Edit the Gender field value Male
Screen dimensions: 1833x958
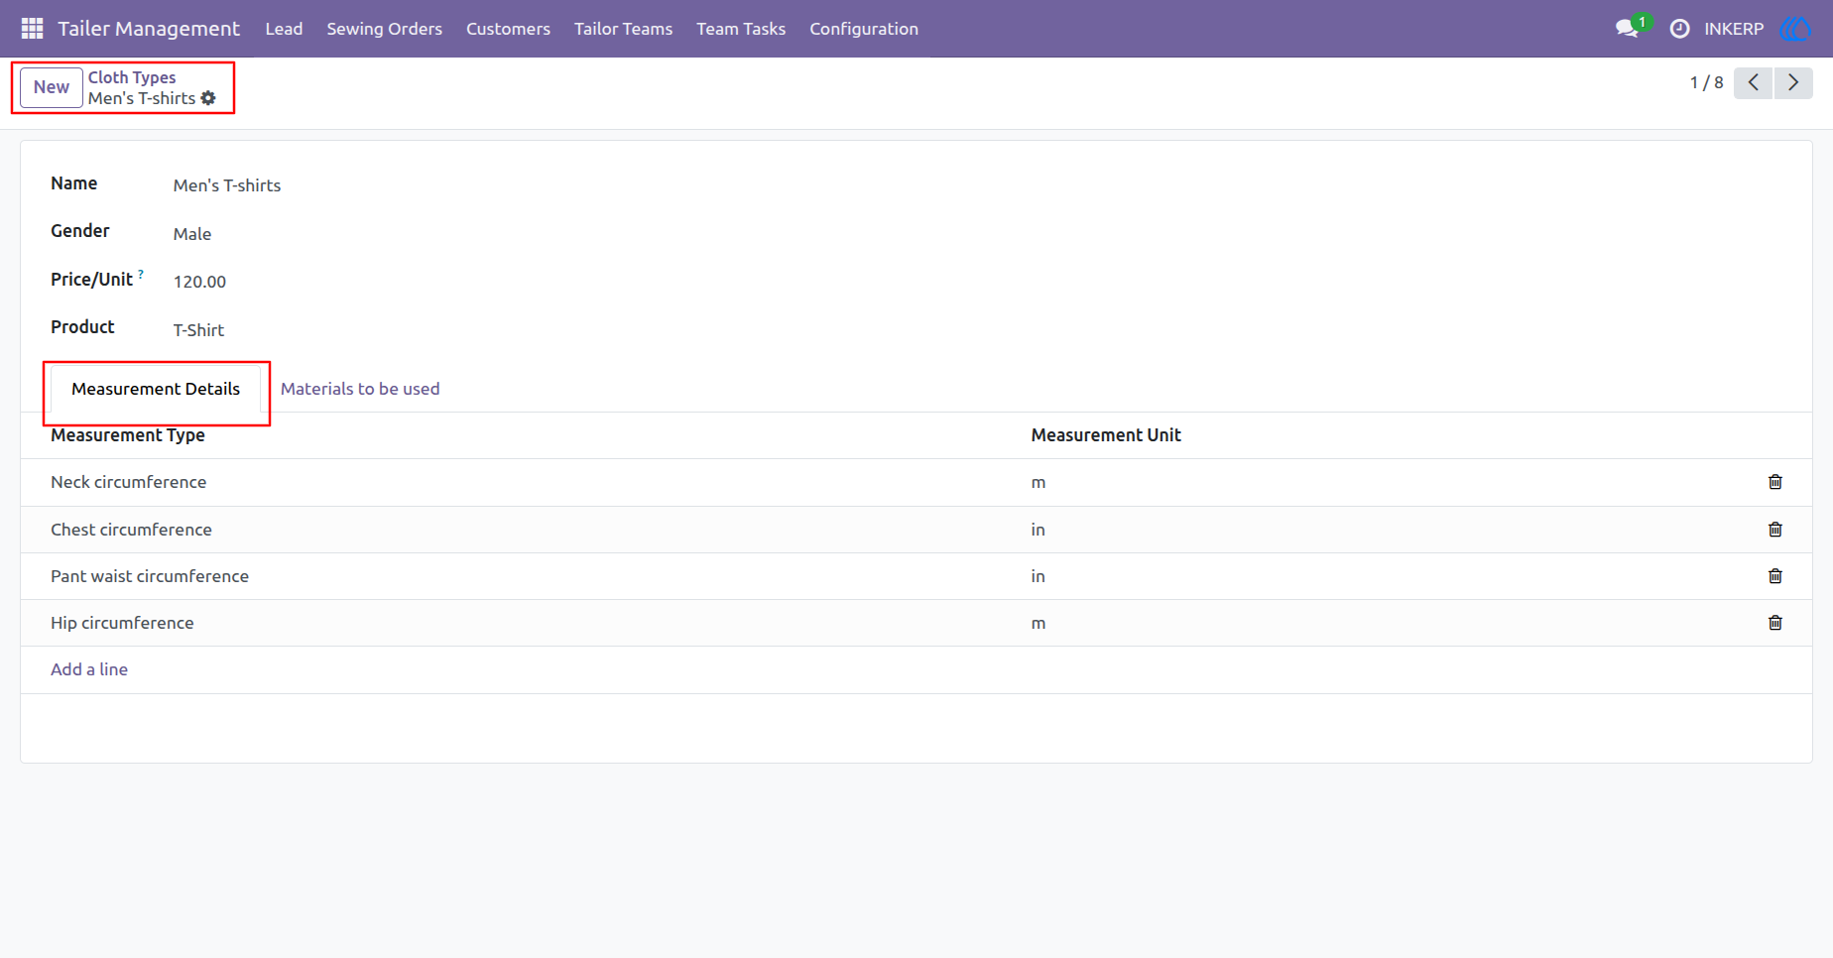coord(192,234)
